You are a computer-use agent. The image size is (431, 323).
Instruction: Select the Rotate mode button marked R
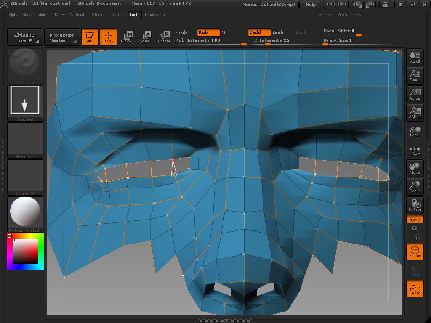tap(164, 37)
